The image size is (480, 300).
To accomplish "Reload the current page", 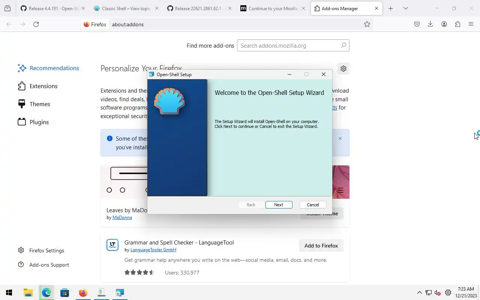I will [x=36, y=24].
